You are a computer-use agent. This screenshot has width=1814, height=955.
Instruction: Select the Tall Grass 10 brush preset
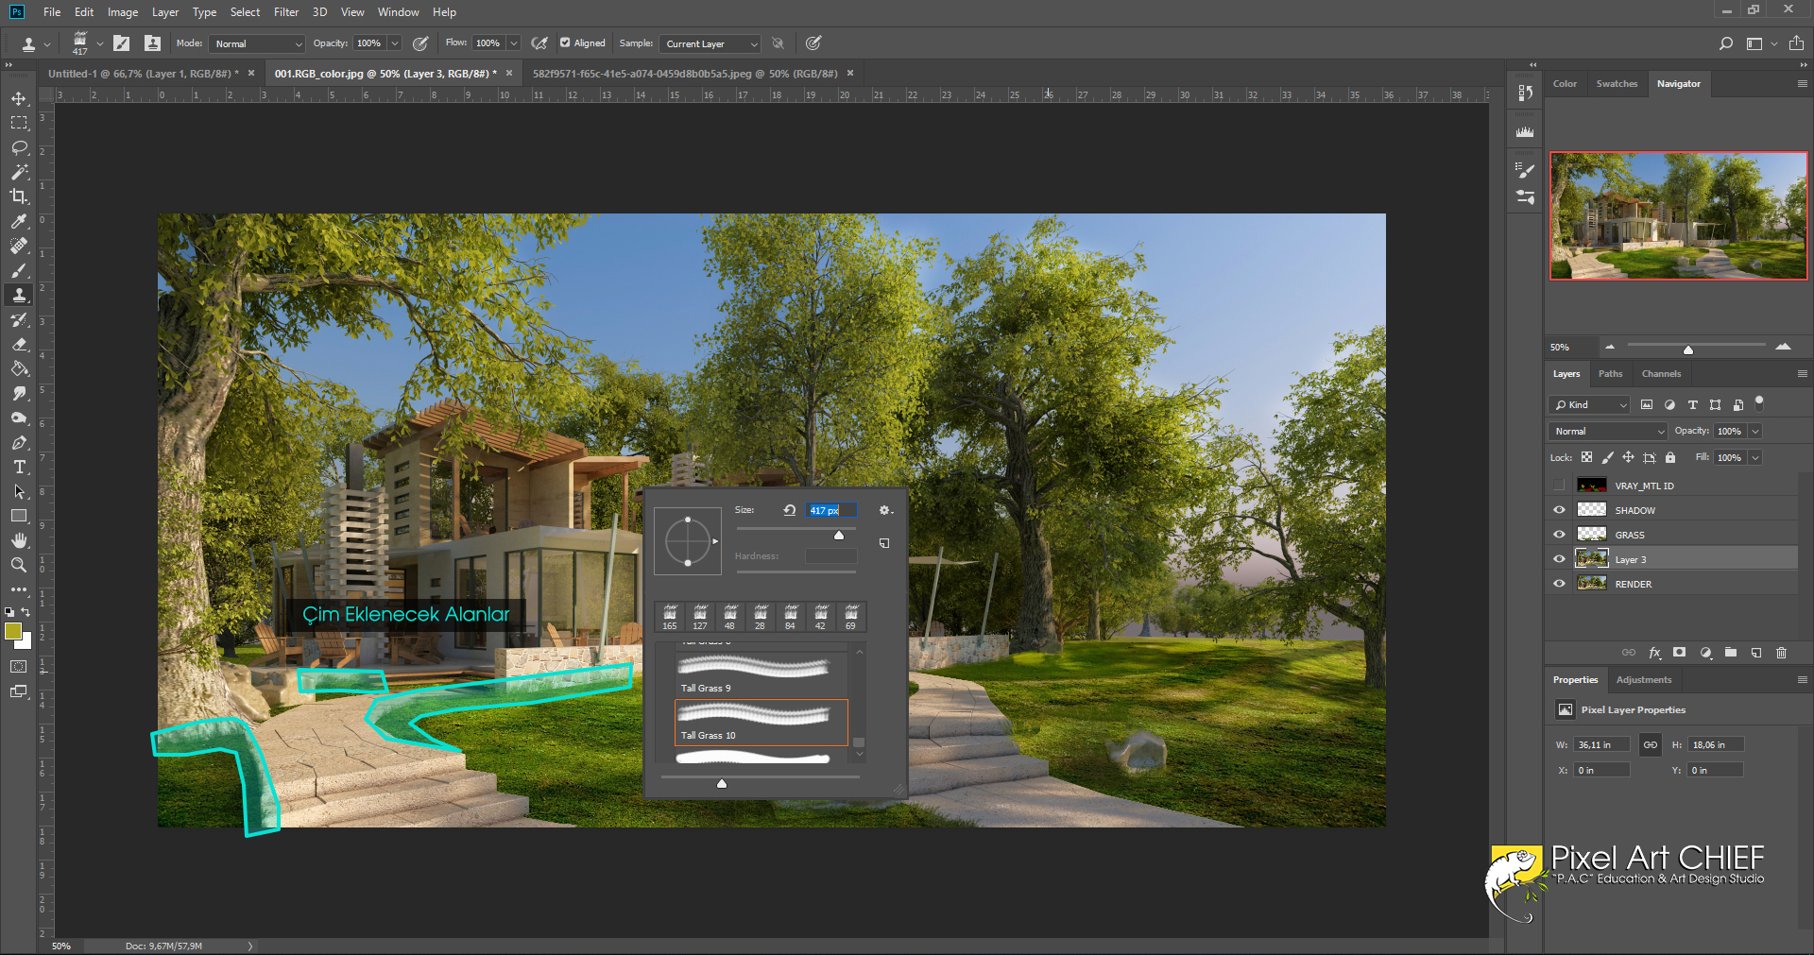762,723
